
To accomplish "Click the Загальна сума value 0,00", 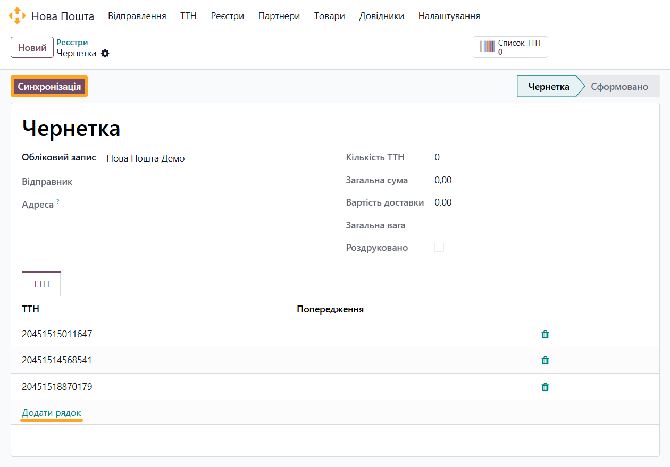I will [443, 180].
